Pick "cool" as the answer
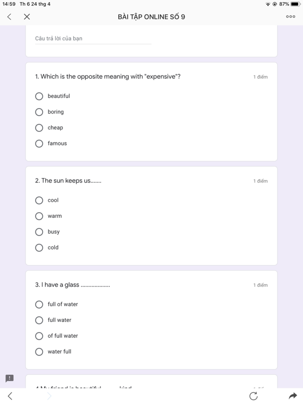The height and width of the screenshot is (404, 303). (39, 200)
